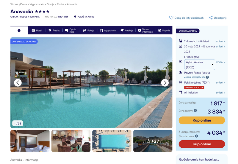Click map pin icon Pokaż na mapie
The image size is (238, 164).
point(75,17)
